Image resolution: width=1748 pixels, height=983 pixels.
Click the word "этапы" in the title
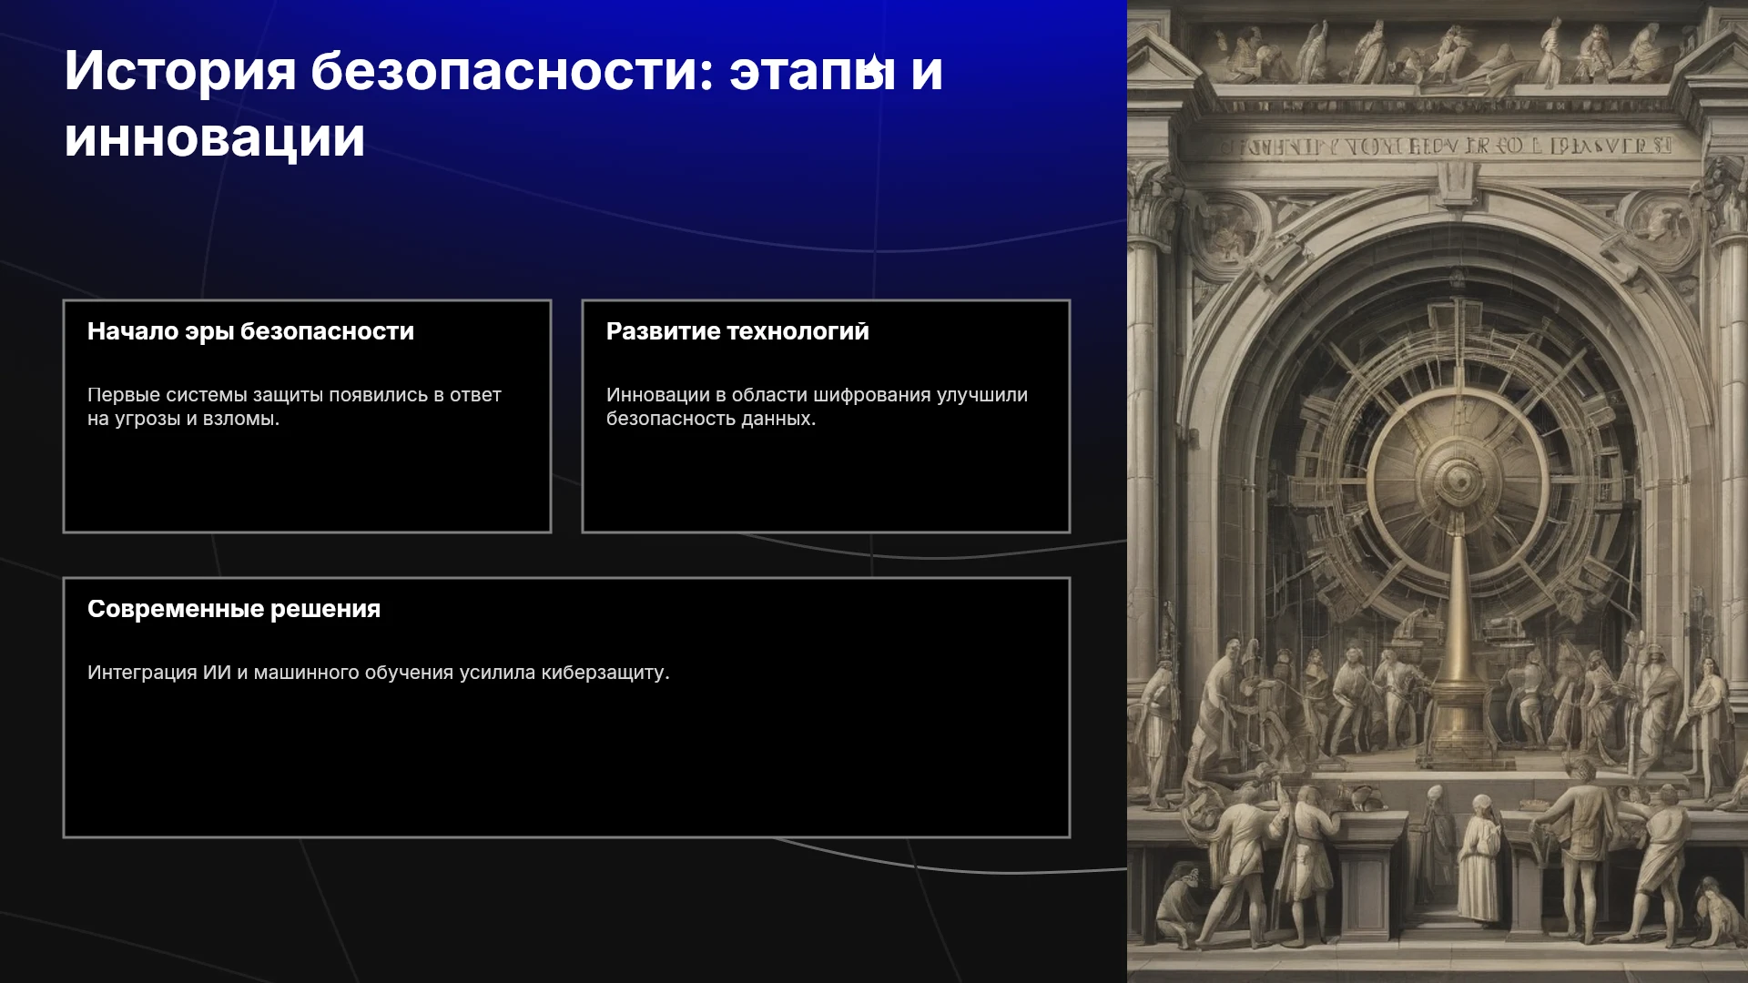812,71
